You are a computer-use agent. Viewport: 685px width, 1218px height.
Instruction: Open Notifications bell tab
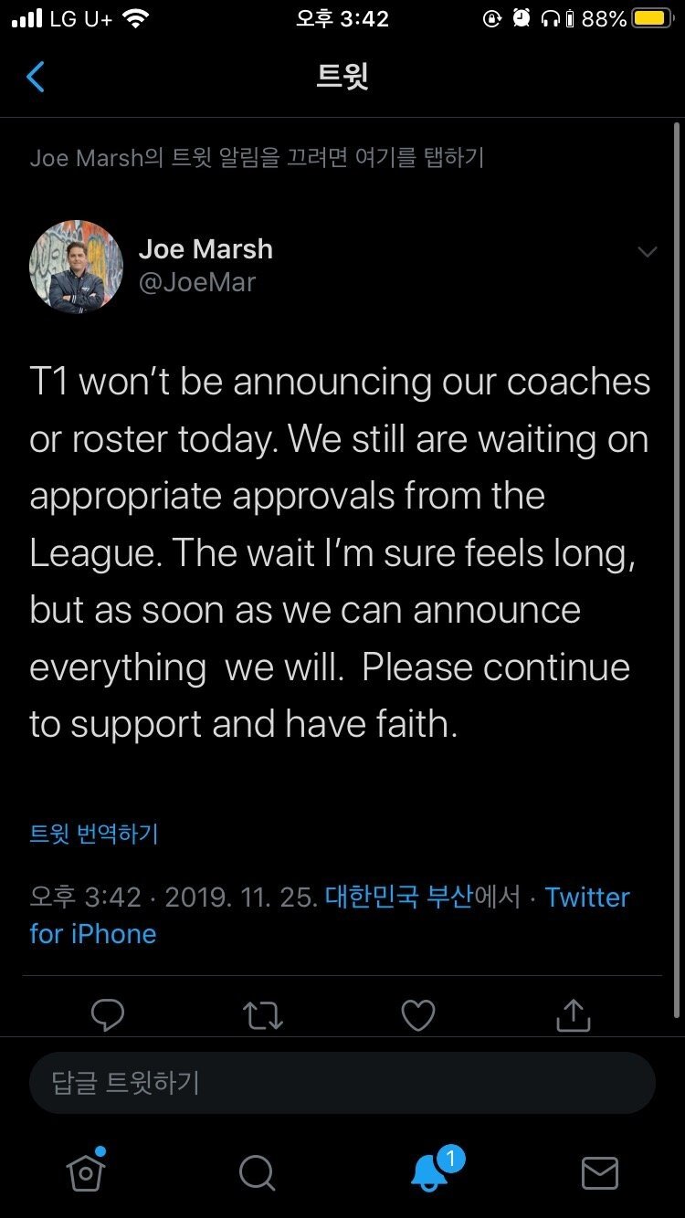click(429, 1171)
